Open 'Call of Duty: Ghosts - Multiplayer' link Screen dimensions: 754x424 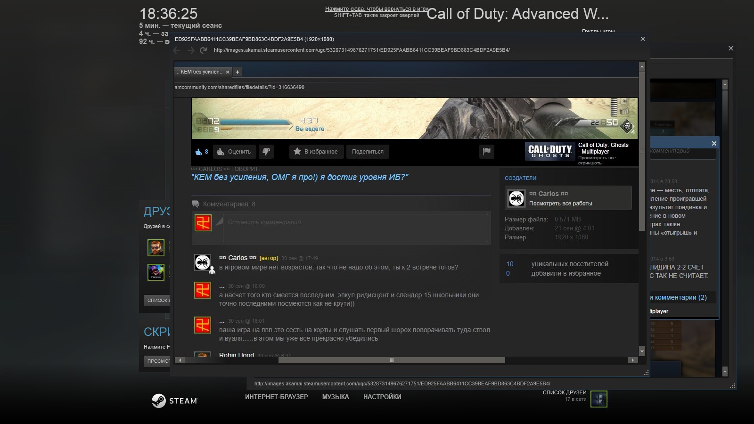[x=603, y=148]
